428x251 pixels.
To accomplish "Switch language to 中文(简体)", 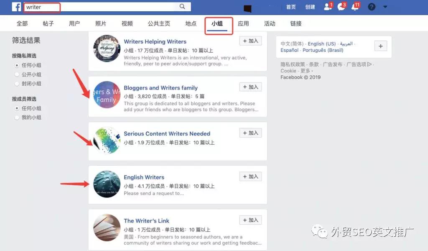I will click(x=292, y=44).
